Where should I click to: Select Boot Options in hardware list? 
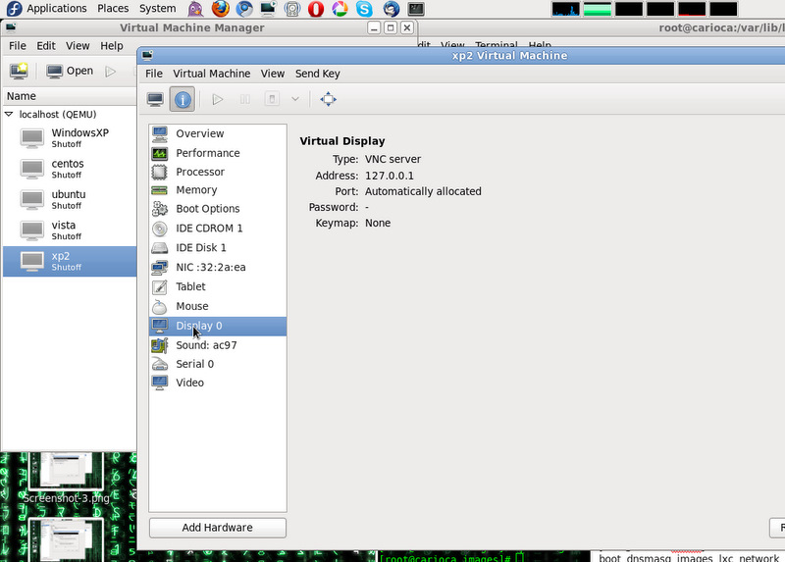coord(207,209)
